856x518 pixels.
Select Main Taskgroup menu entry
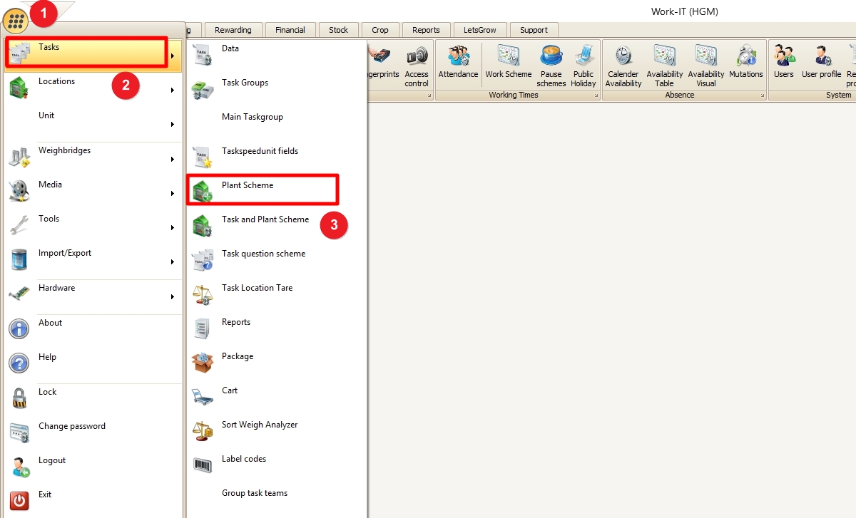[277, 123]
